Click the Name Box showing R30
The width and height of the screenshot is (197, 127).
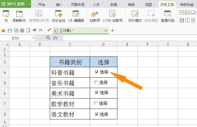pyautogui.click(x=15, y=38)
